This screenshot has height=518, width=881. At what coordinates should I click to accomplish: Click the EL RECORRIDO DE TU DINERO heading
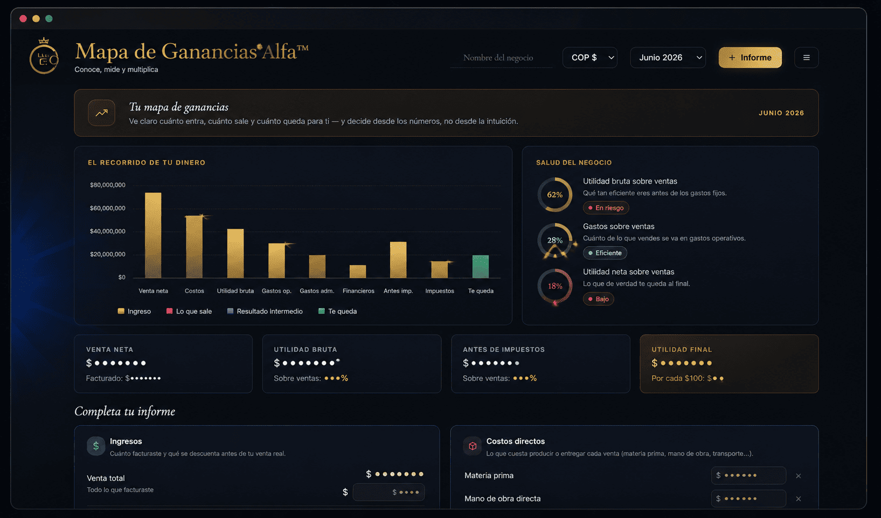pos(147,163)
